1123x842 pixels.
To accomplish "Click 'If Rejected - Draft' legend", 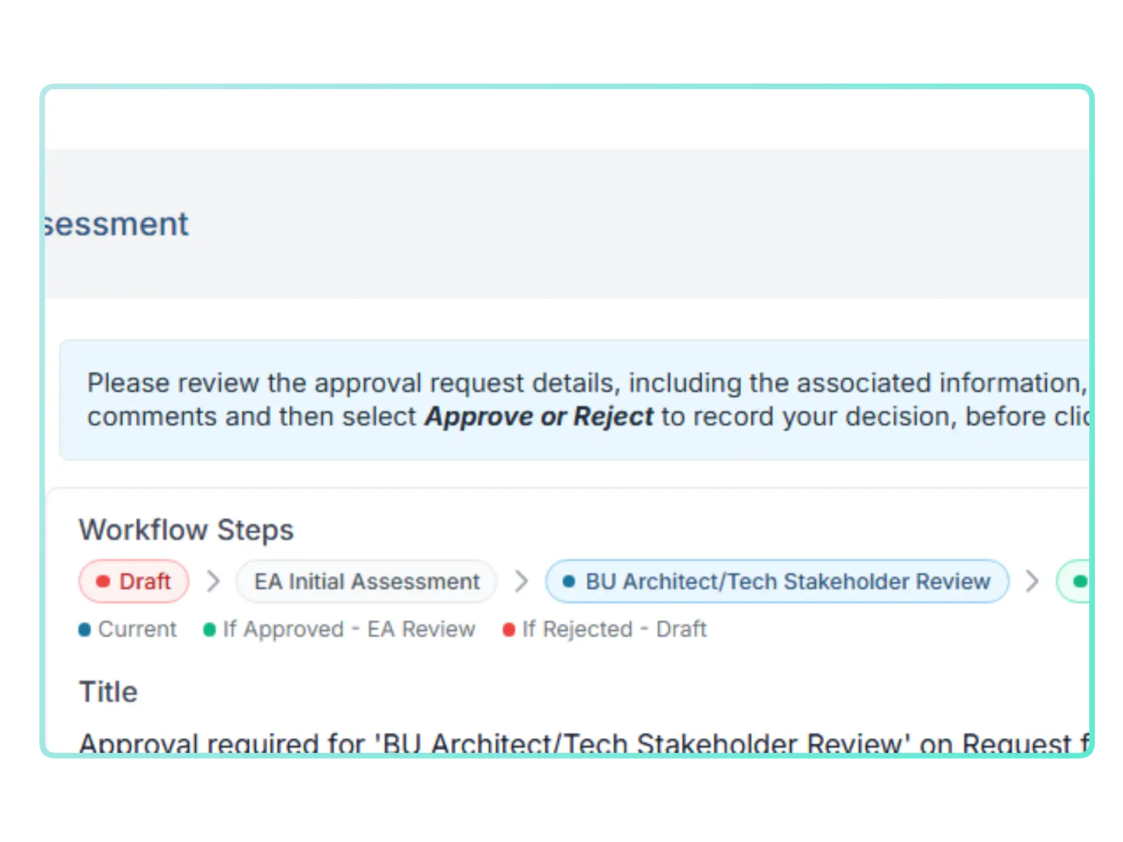I will pyautogui.click(x=604, y=629).
